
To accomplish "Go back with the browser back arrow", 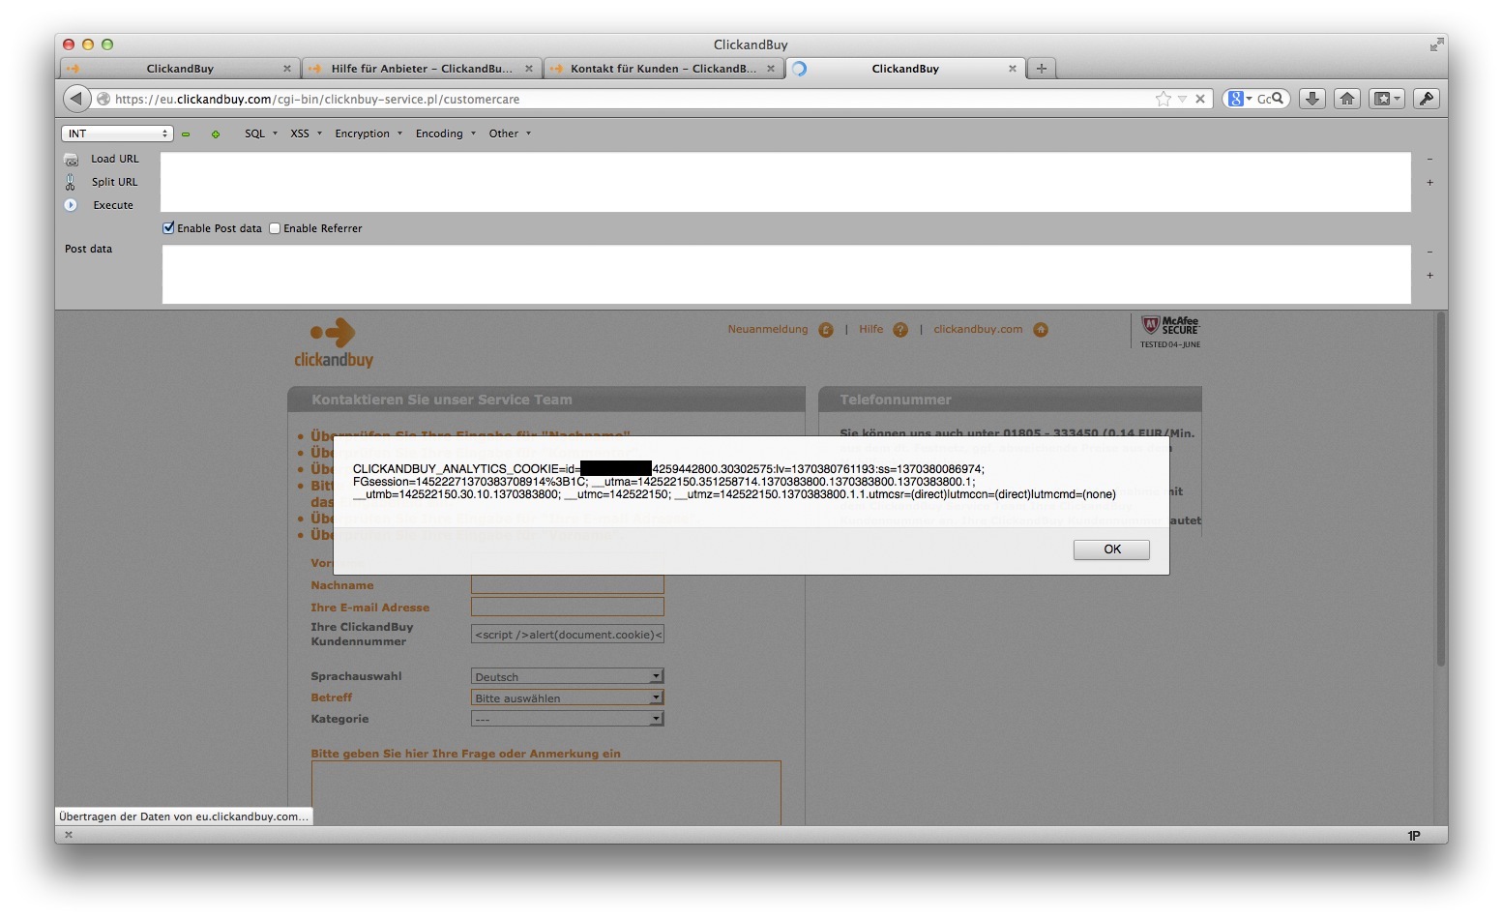I will [76, 99].
